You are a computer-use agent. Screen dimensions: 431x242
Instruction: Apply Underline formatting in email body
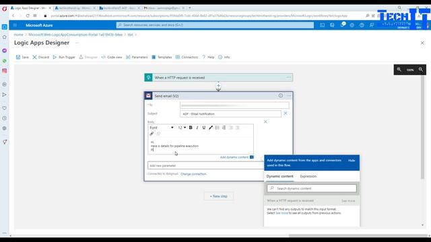tap(203, 128)
